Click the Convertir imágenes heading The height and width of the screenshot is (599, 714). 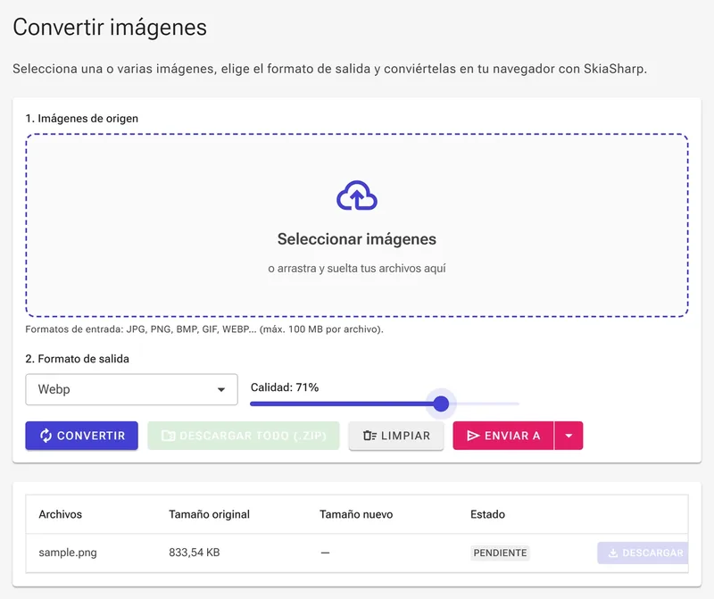point(110,28)
